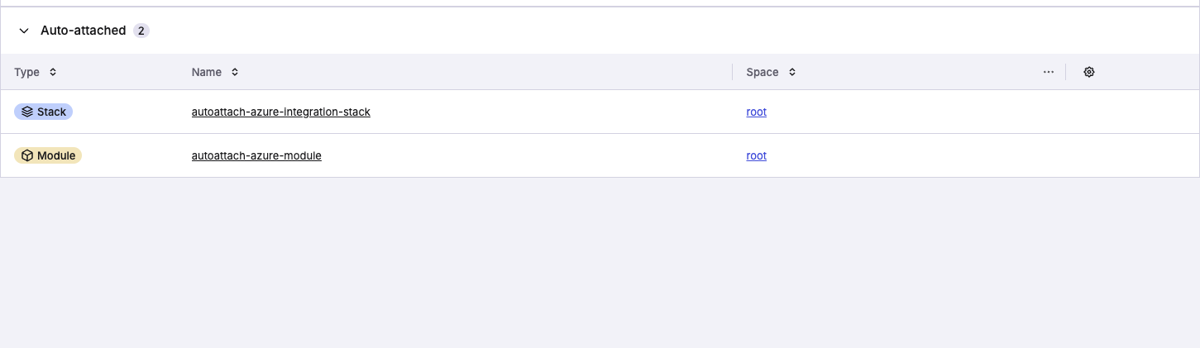Click the sort arrows icon beside Space
The height and width of the screenshot is (348, 1200).
click(x=792, y=72)
